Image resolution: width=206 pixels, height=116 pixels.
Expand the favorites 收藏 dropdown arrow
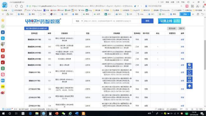pyautogui.click(x=9, y=10)
